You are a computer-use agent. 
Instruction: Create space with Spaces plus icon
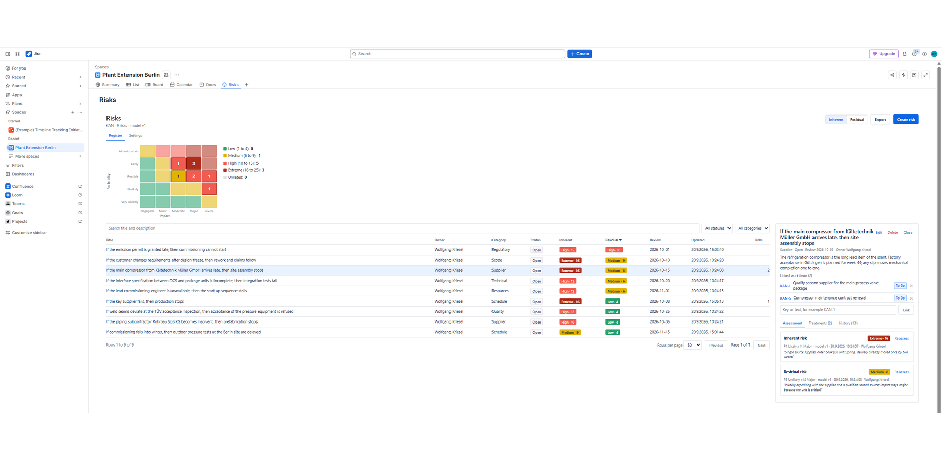pyautogui.click(x=73, y=112)
